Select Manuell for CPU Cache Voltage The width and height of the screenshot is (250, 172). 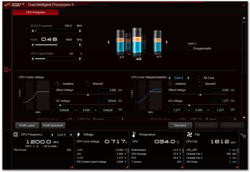pyautogui.click(x=88, y=84)
